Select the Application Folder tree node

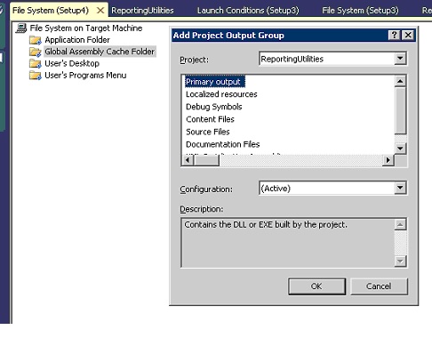(x=77, y=40)
